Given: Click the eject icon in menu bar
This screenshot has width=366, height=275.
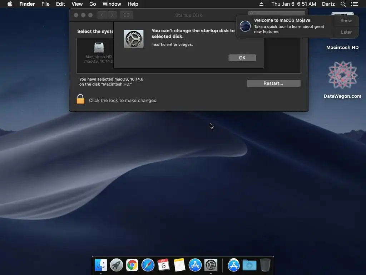Looking at the screenshot, I should 261,4.
